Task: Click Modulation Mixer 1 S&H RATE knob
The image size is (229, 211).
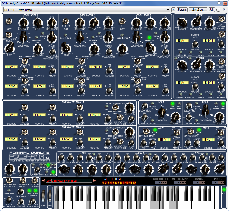Action: 130,108
